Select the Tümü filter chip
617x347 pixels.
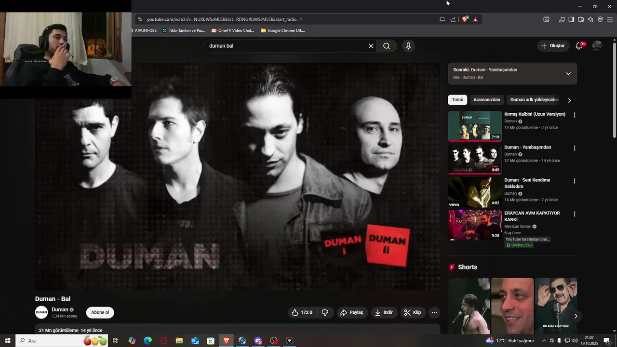click(457, 100)
